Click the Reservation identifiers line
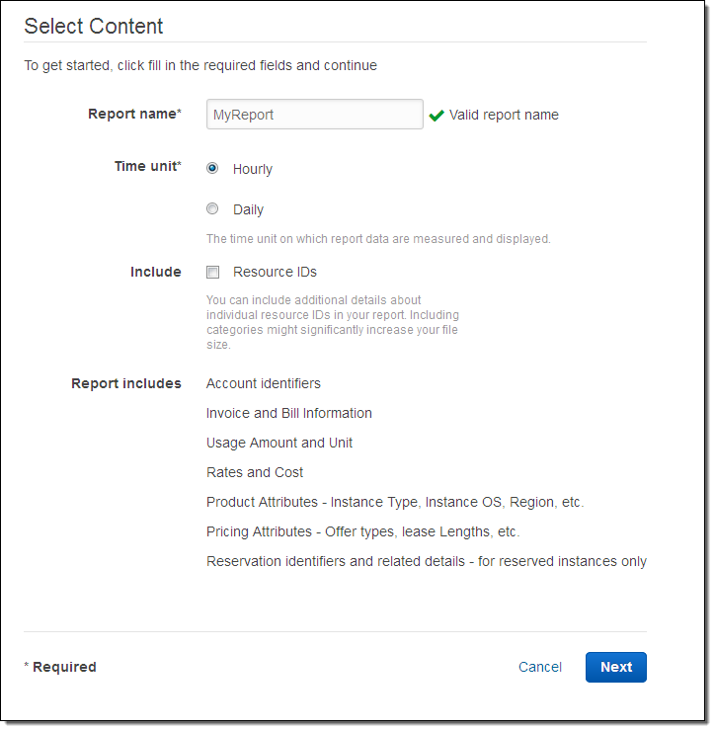This screenshot has height=731, width=715. tap(426, 561)
